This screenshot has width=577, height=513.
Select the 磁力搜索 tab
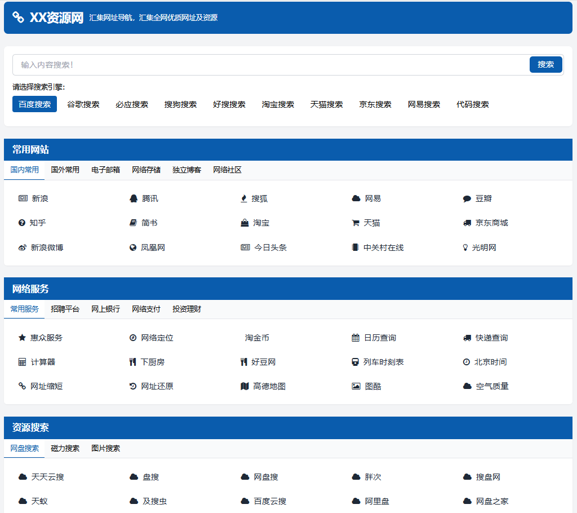point(65,448)
